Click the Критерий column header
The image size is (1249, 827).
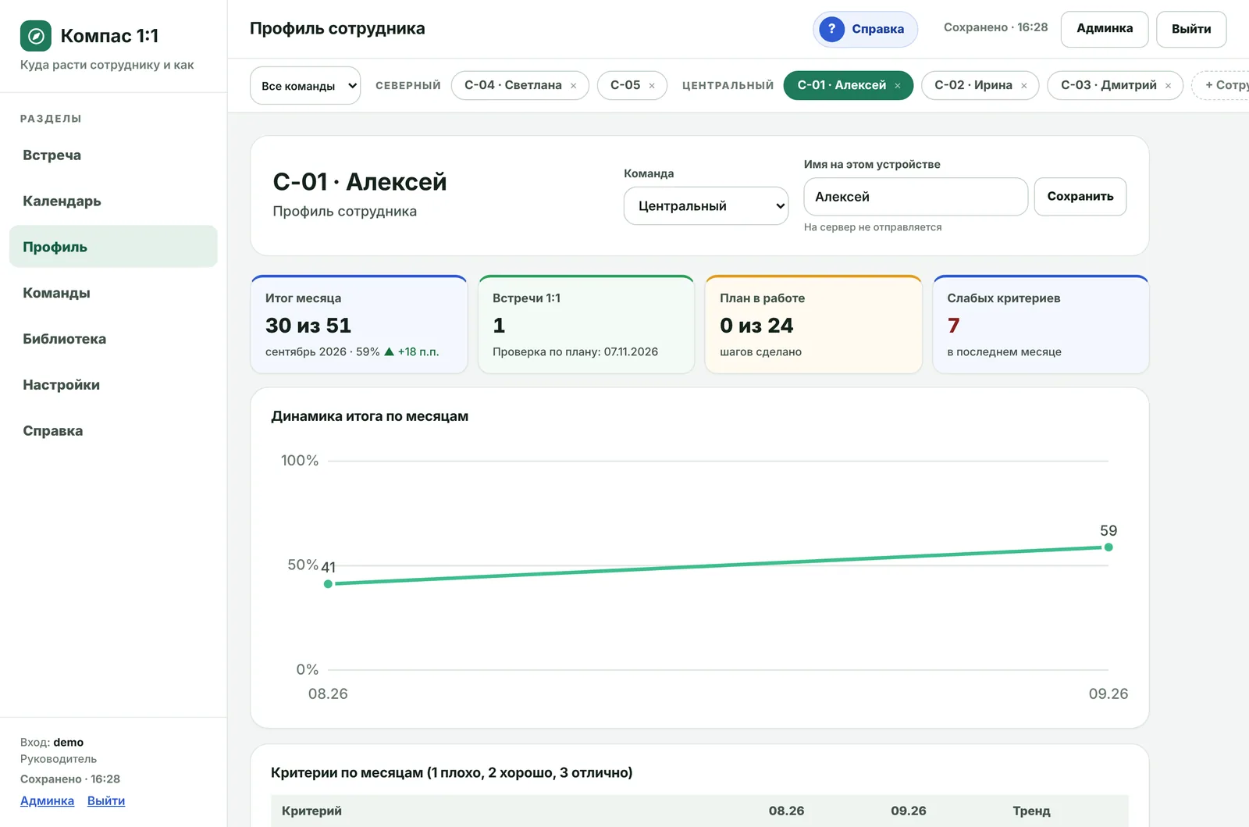[x=311, y=811]
